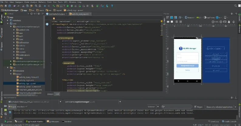This screenshot has height=126, width=241.
Task: Open the app run configuration dropdown
Action: (x=61, y=6)
